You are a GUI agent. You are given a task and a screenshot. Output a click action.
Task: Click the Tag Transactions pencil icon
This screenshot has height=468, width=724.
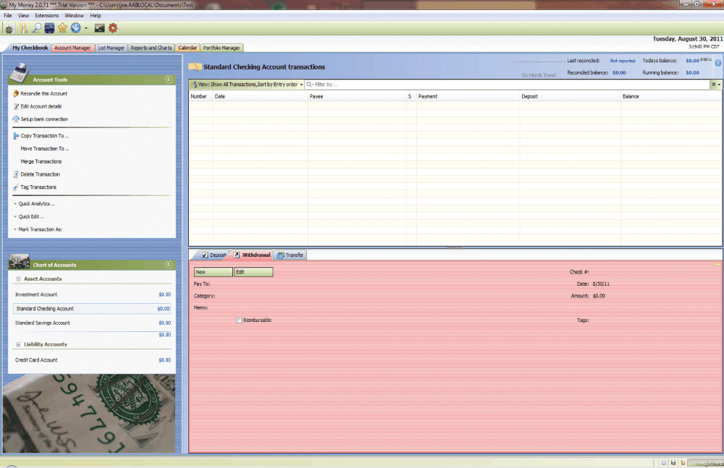click(x=16, y=187)
